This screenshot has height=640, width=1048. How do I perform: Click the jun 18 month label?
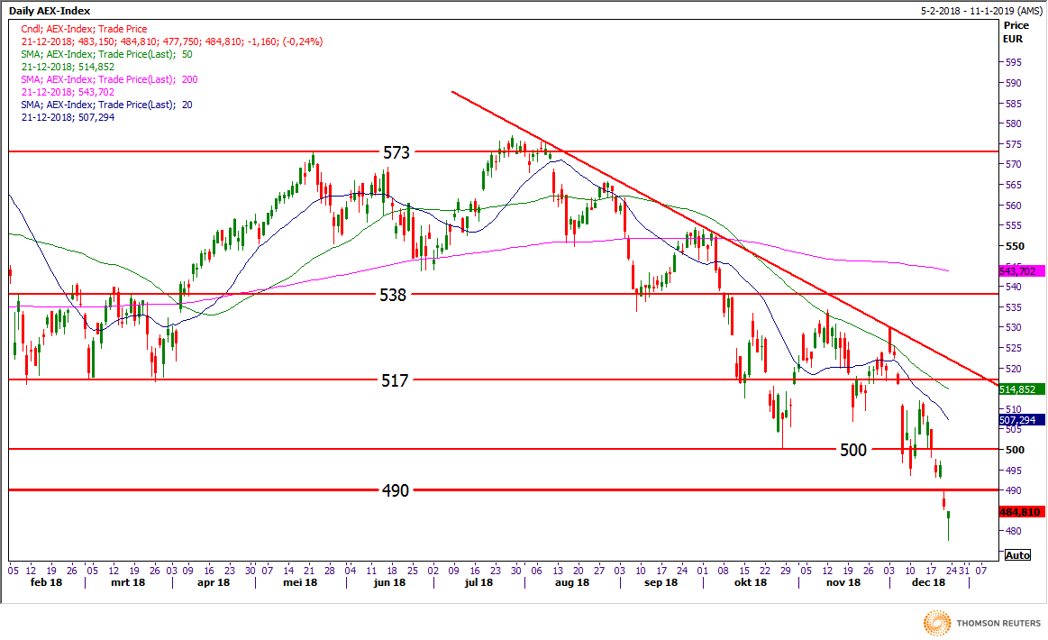[x=389, y=582]
